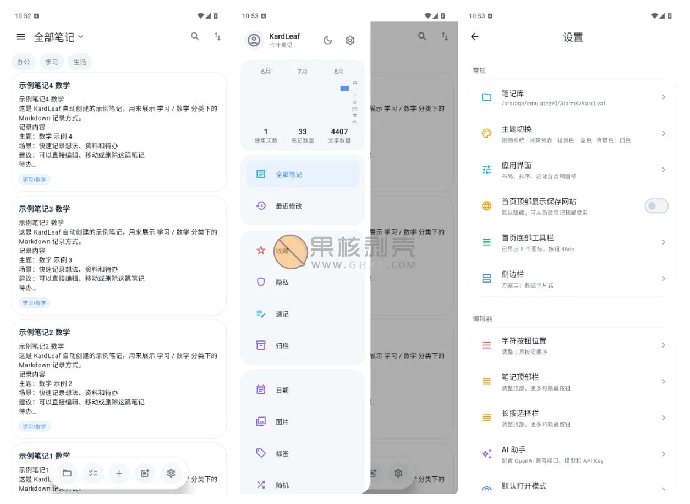This screenshot has height=504, width=690.
Task: Tap the 文字数量 statistic
Action: coord(339,136)
